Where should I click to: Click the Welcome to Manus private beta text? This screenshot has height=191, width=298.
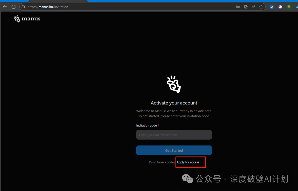pos(174,111)
